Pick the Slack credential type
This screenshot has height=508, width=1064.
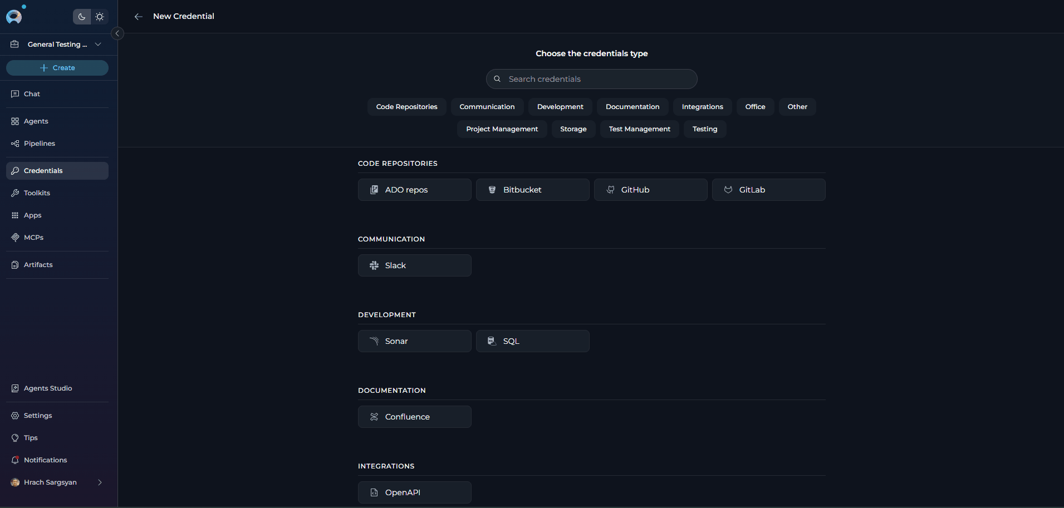415,265
